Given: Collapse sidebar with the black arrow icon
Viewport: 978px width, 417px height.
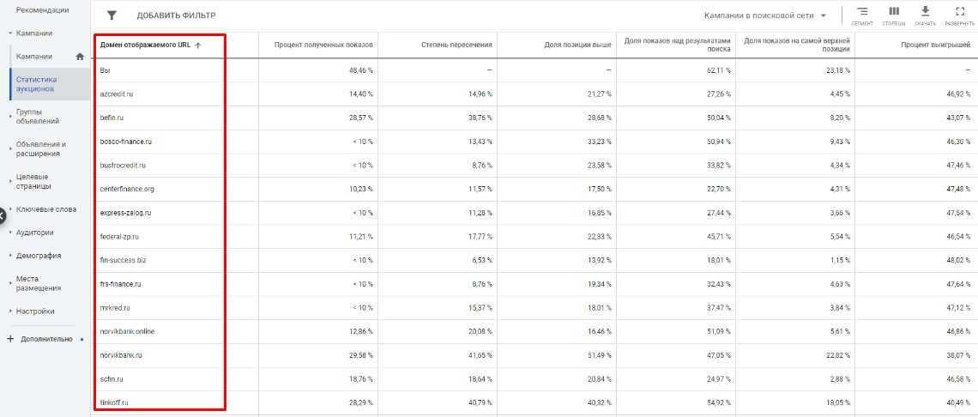Looking at the screenshot, I should (x=3, y=214).
